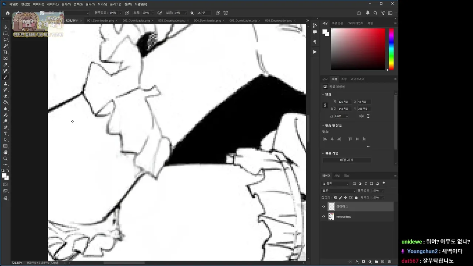473x266 pixels.
Task: Select the Zoom tool
Action: pyautogui.click(x=6, y=158)
